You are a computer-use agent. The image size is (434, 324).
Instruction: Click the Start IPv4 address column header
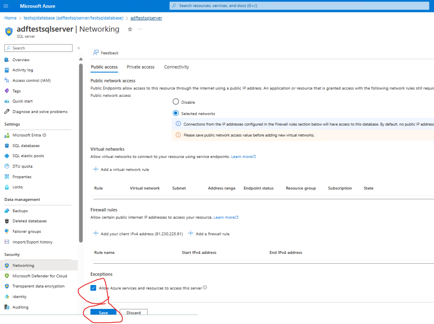(199, 252)
